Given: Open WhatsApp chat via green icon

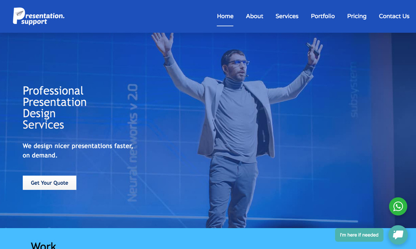Looking at the screenshot, I should 398,206.
